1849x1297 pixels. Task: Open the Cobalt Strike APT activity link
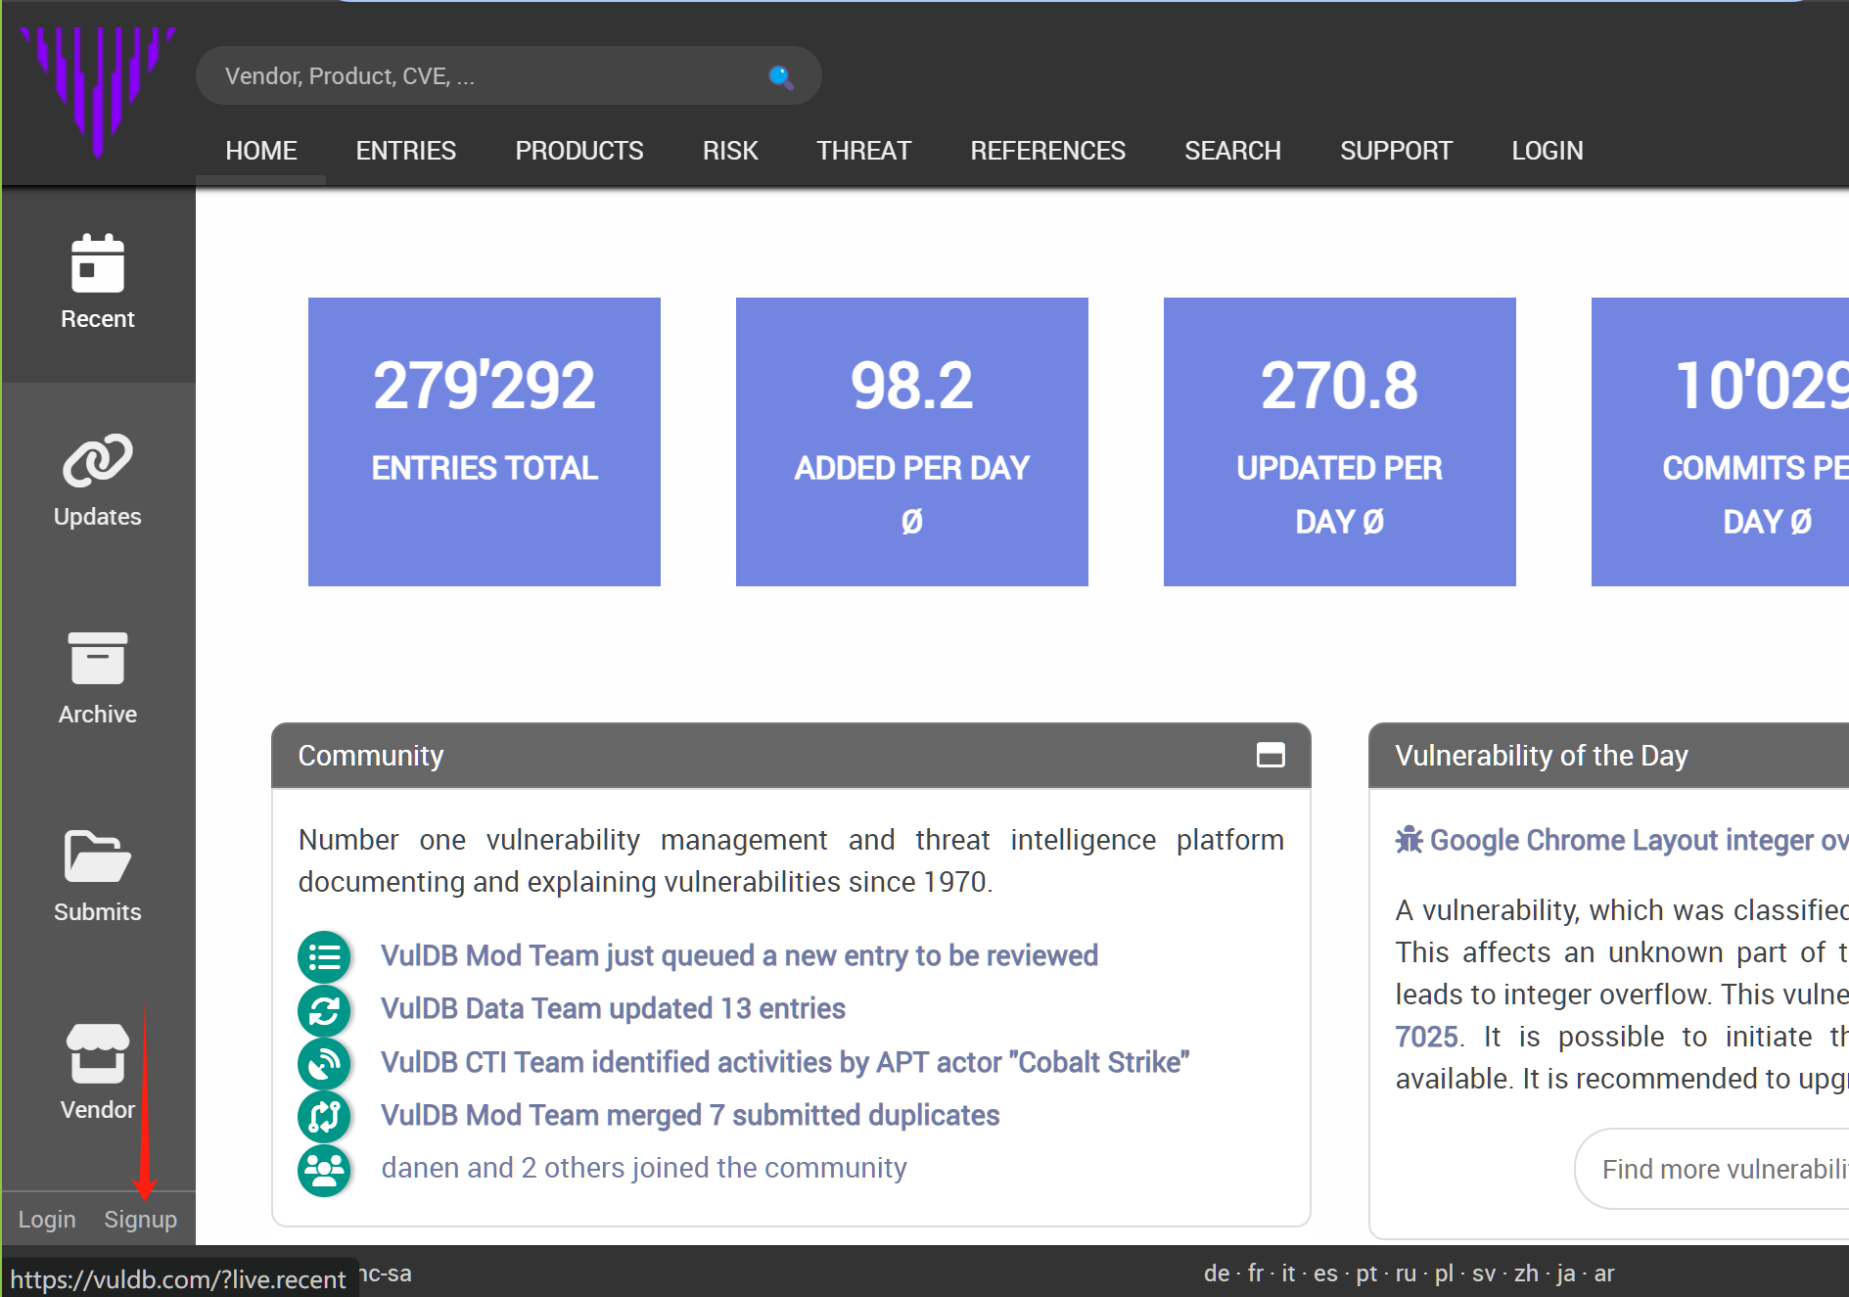[x=784, y=1062]
